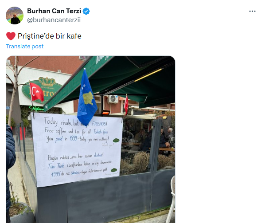Select the post text Priştine'de bir kafe
The image size is (262, 223).
tap(50, 36)
